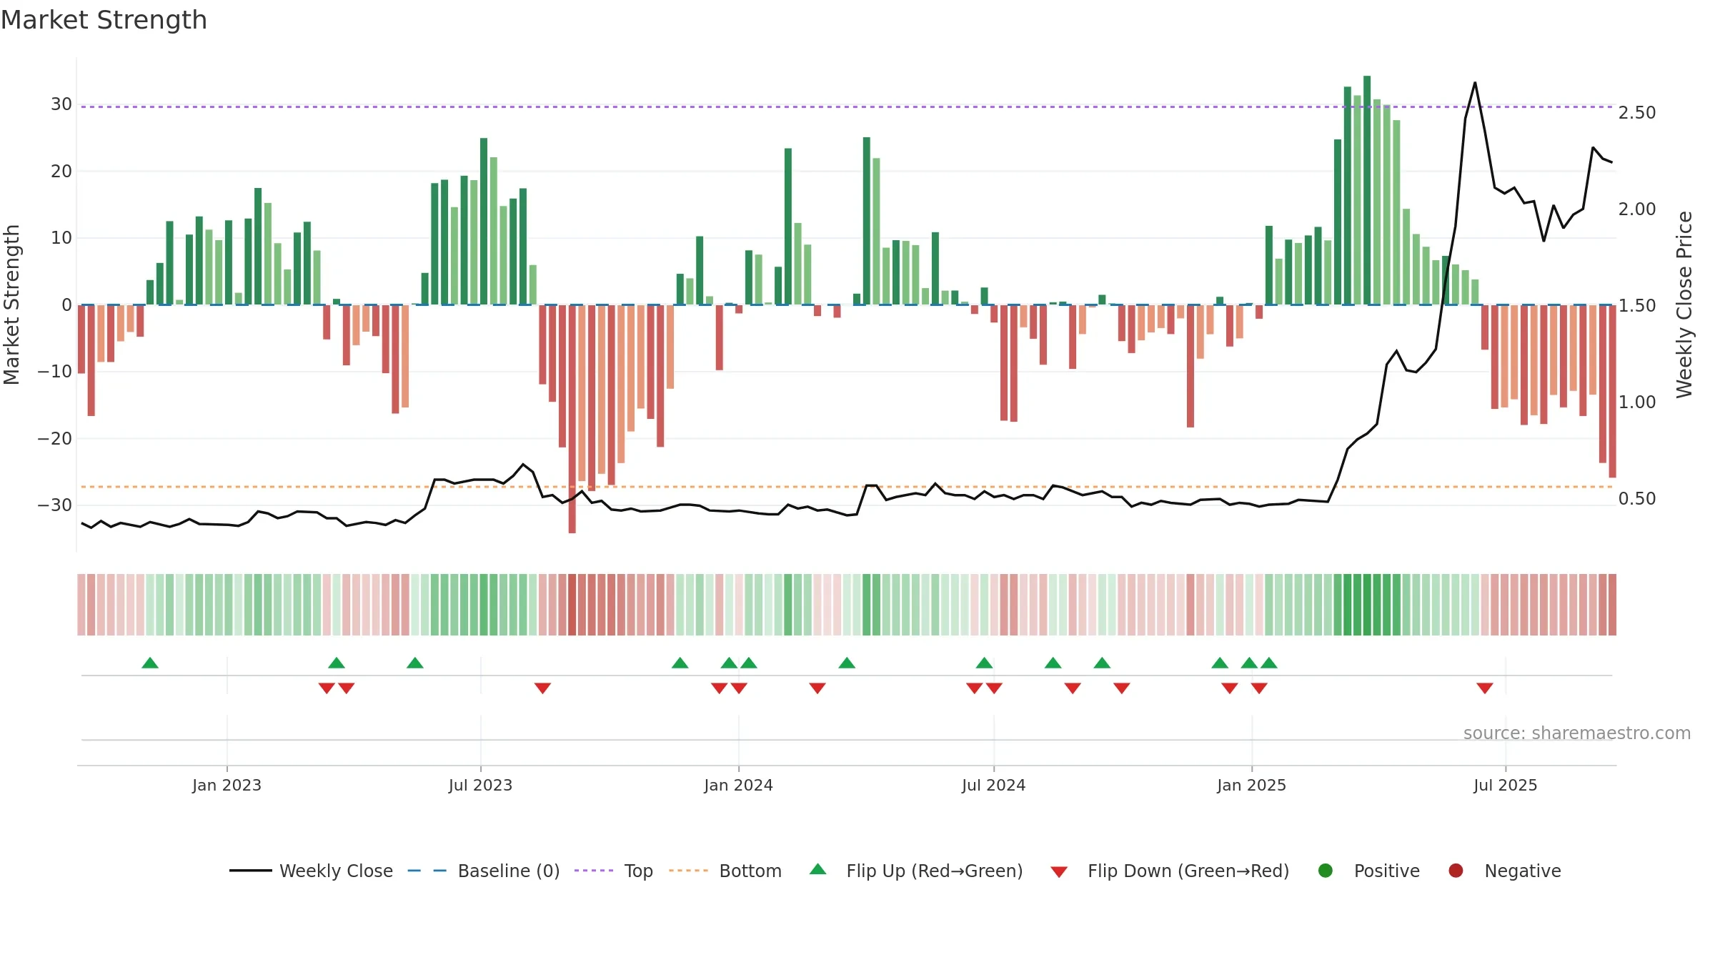
Task: Click the Market Strength chart title
Action: point(104,19)
